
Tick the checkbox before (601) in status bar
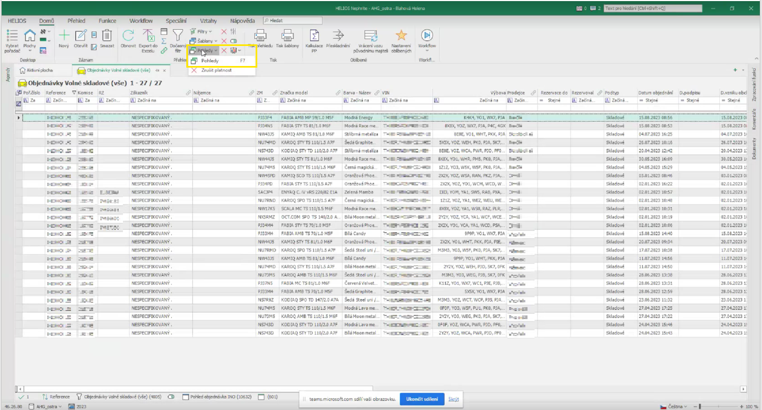(x=261, y=397)
